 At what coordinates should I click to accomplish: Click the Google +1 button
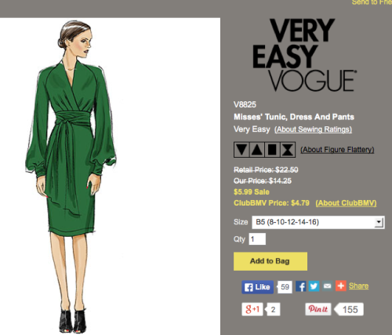point(252,309)
